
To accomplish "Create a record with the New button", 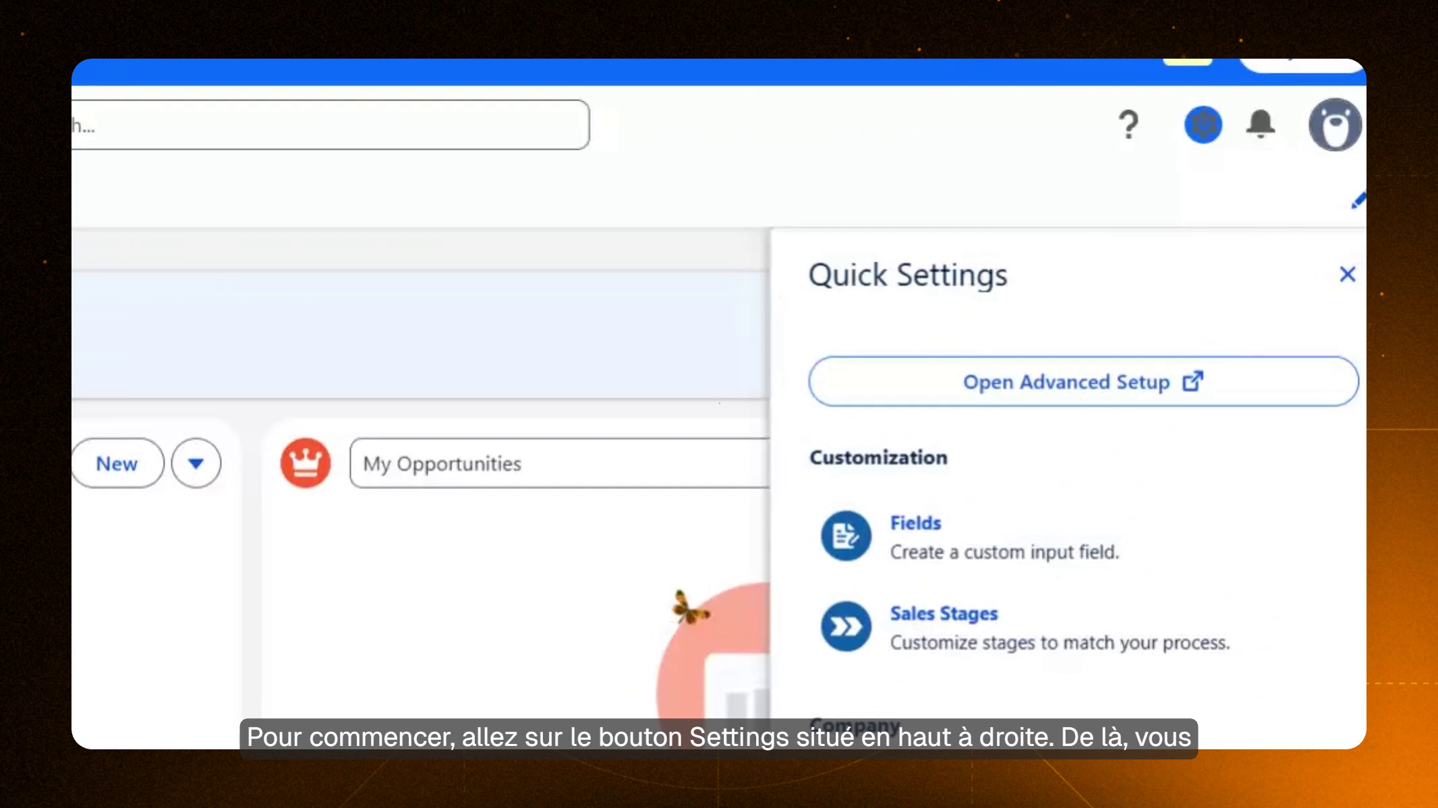I will pos(117,463).
